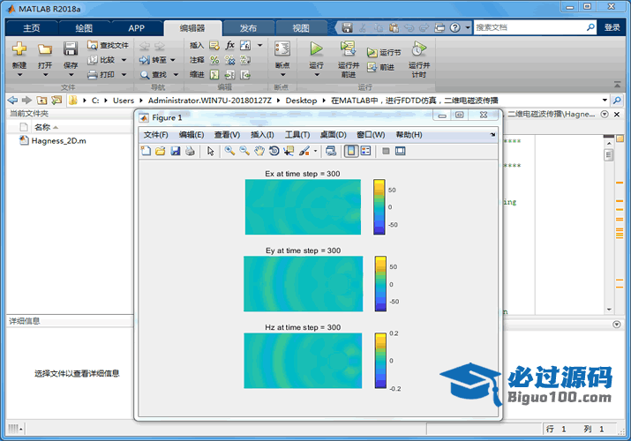Open file with the 打开 folder icon
The height and width of the screenshot is (441, 631).
pyautogui.click(x=45, y=49)
